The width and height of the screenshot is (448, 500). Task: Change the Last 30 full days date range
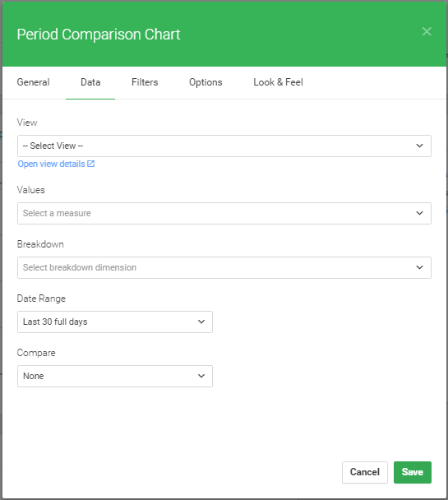point(115,322)
